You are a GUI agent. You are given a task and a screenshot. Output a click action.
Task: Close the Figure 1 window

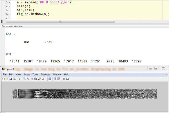(x=163, y=68)
